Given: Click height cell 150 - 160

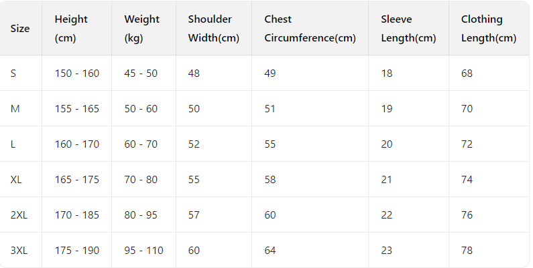Looking at the screenshot, I should 76,74.
